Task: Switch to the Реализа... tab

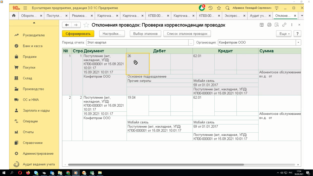Action: point(80,16)
